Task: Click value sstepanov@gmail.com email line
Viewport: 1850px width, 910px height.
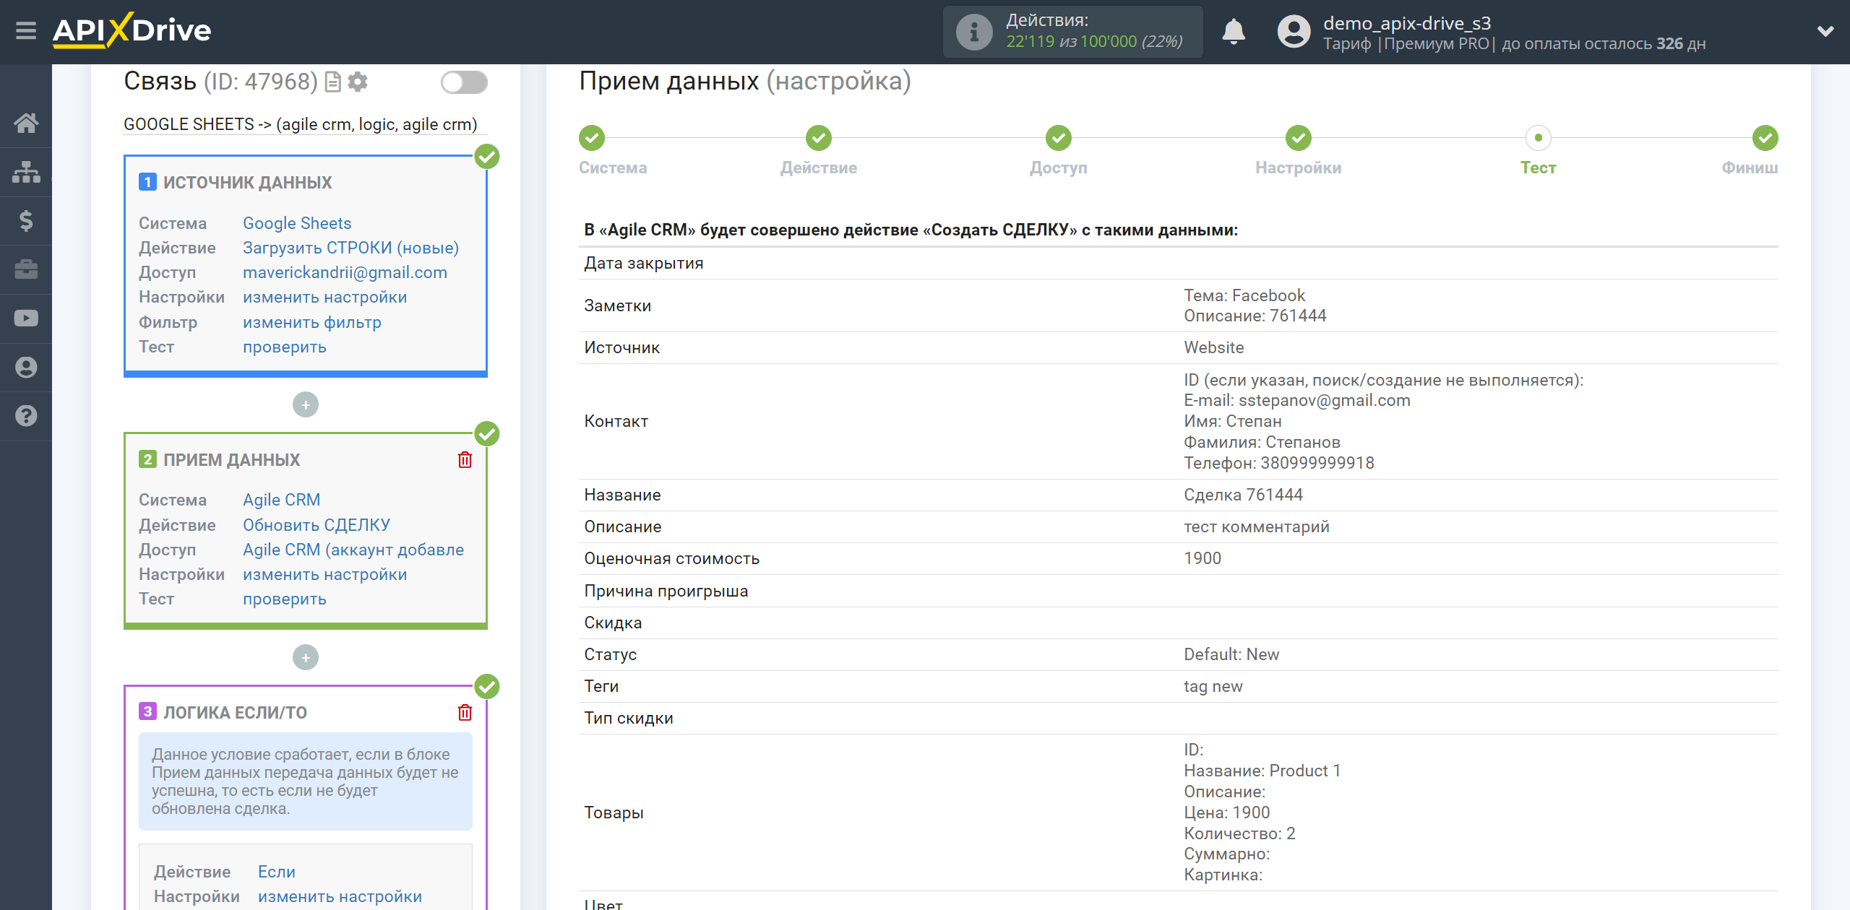Action: (1297, 400)
